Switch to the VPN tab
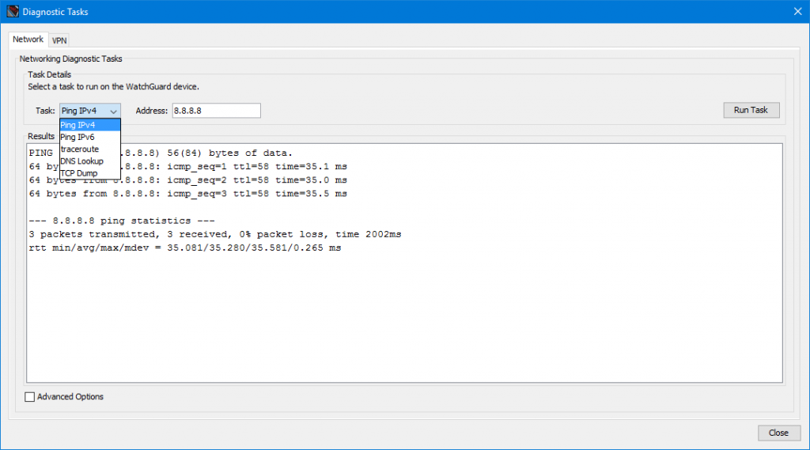The height and width of the screenshot is (450, 810). (x=59, y=40)
